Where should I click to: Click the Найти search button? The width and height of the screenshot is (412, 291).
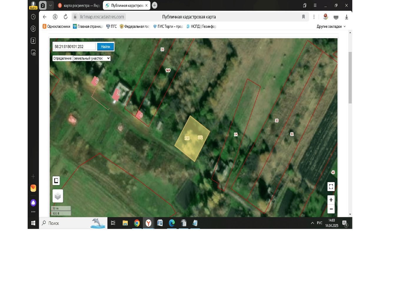tap(105, 46)
